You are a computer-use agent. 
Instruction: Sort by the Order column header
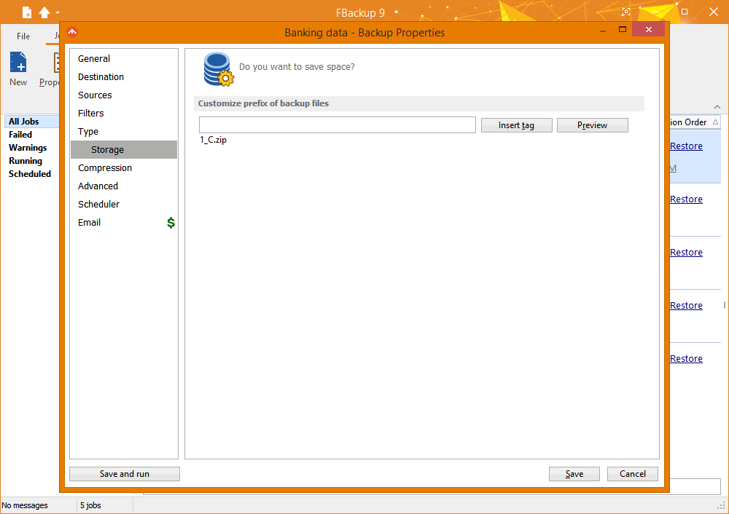[x=695, y=122]
